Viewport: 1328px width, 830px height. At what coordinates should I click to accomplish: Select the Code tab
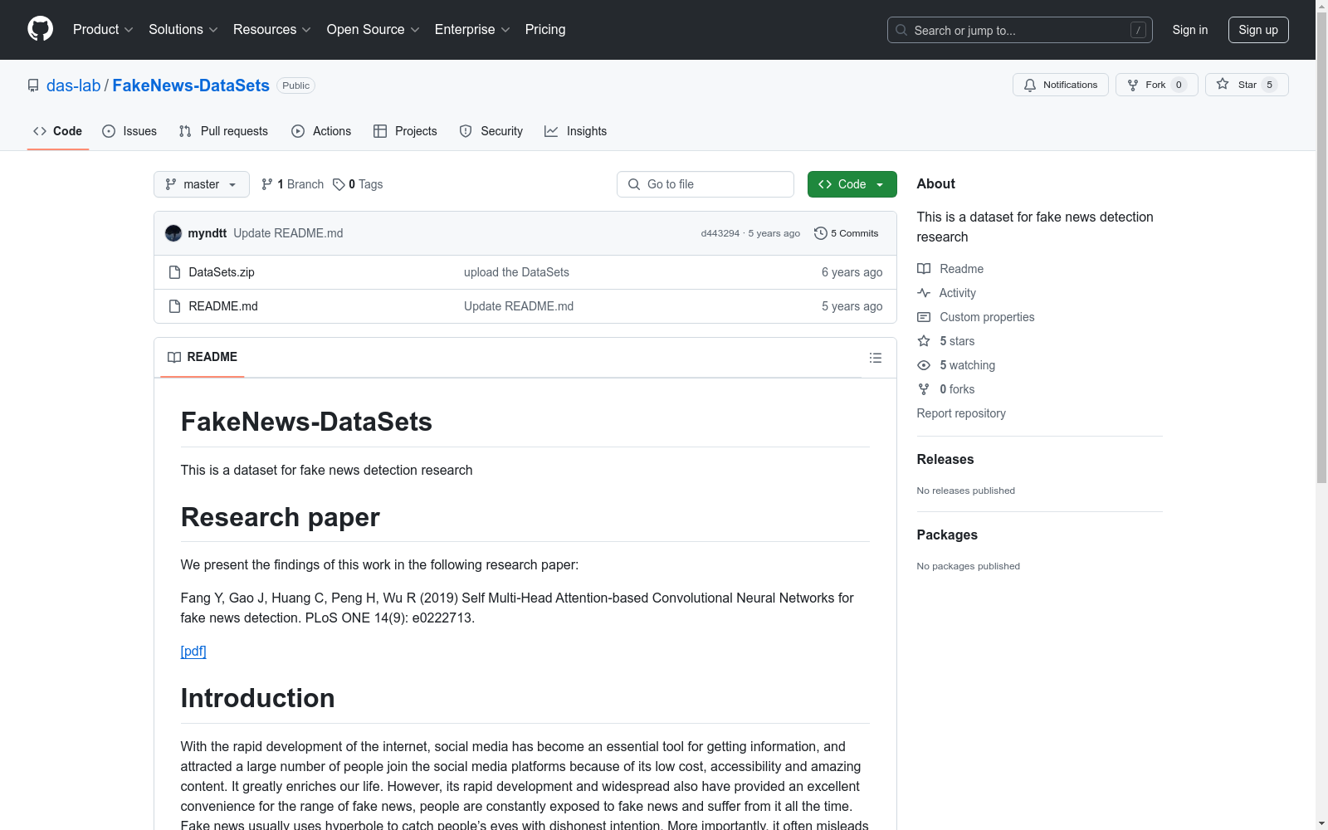pos(57,131)
